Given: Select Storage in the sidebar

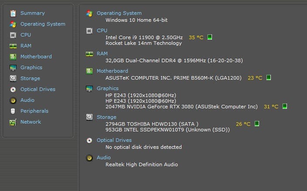Looking at the screenshot, I should 30,78.
